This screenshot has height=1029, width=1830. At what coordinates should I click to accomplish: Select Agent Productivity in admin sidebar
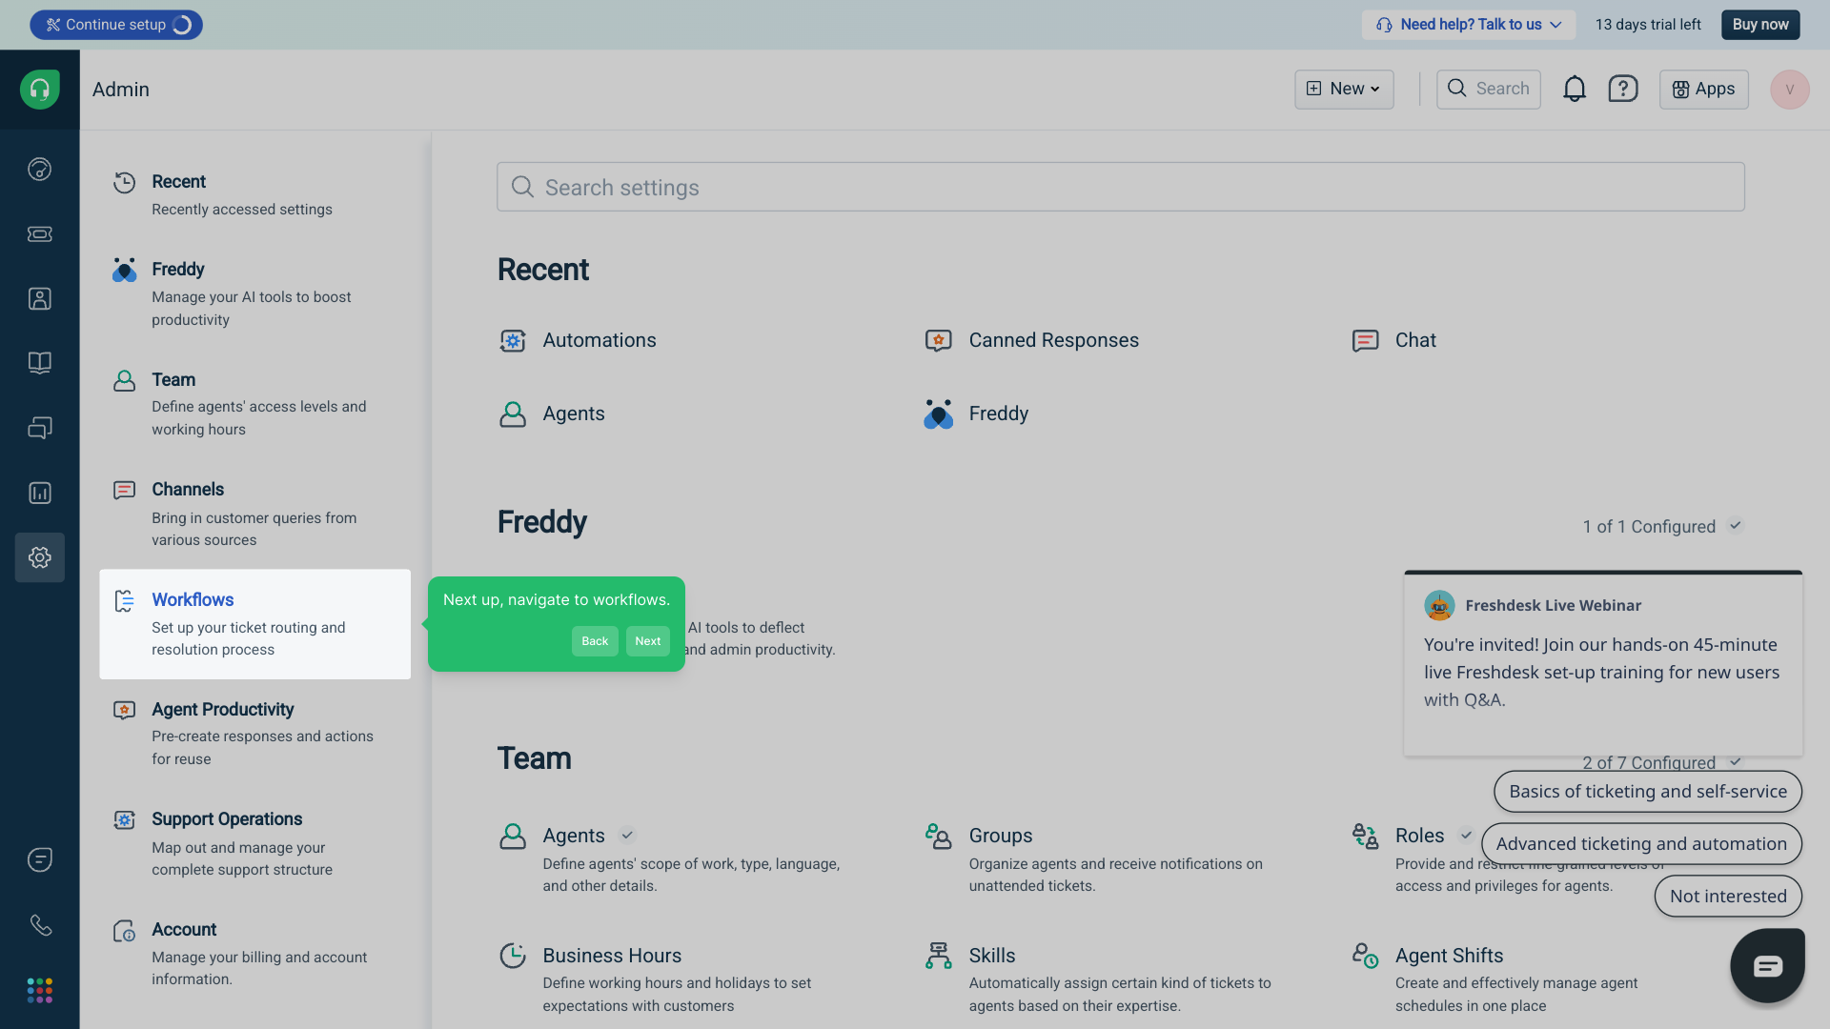pyautogui.click(x=222, y=710)
